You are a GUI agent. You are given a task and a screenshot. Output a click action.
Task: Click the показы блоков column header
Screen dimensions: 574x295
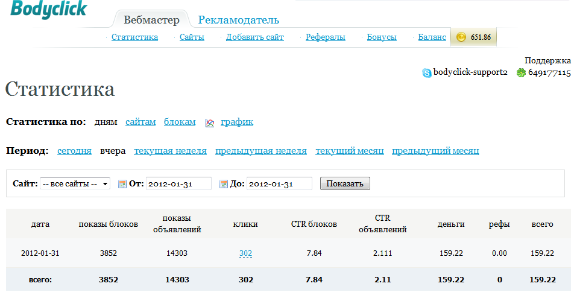pos(109,224)
